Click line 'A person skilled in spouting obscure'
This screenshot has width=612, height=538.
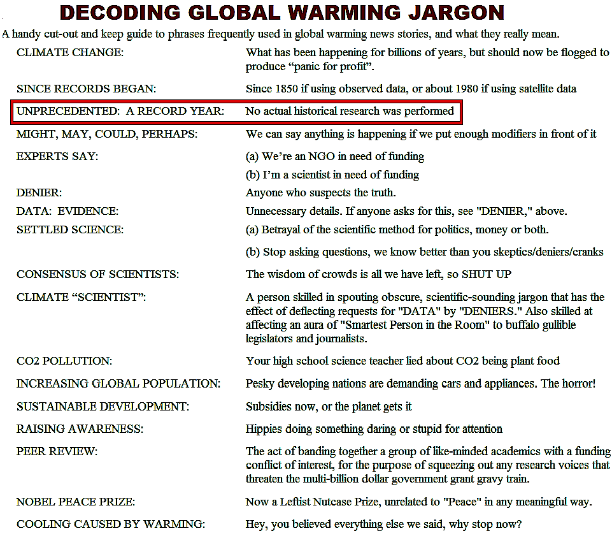coord(425,298)
